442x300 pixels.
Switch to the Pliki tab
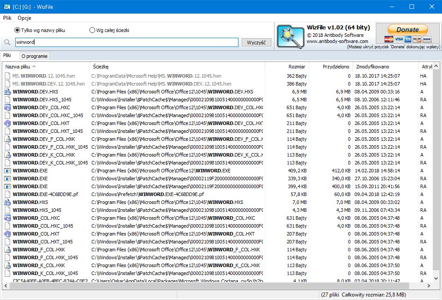tap(7, 55)
